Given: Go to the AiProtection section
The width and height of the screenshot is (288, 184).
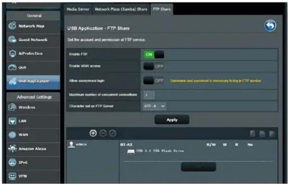Looking at the screenshot, I should coord(33,54).
